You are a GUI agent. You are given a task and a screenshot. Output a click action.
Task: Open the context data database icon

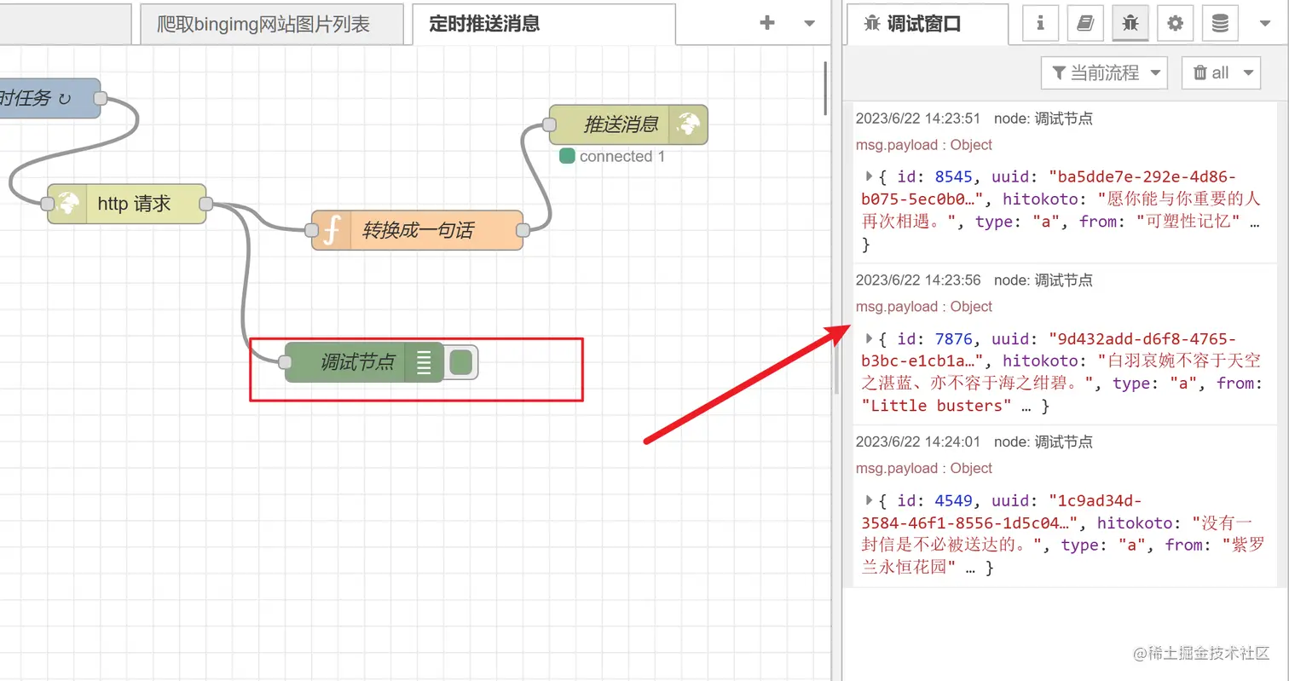1220,23
